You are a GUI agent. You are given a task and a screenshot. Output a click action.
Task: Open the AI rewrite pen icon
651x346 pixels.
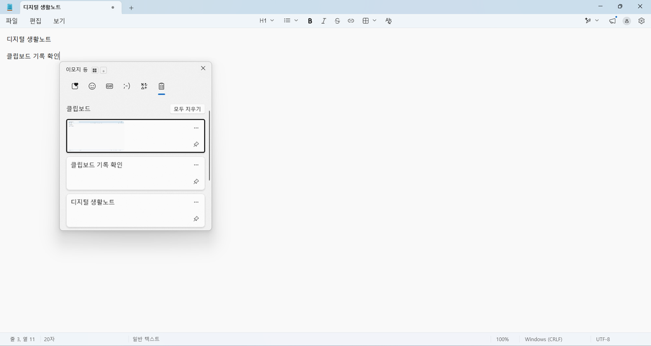588,21
